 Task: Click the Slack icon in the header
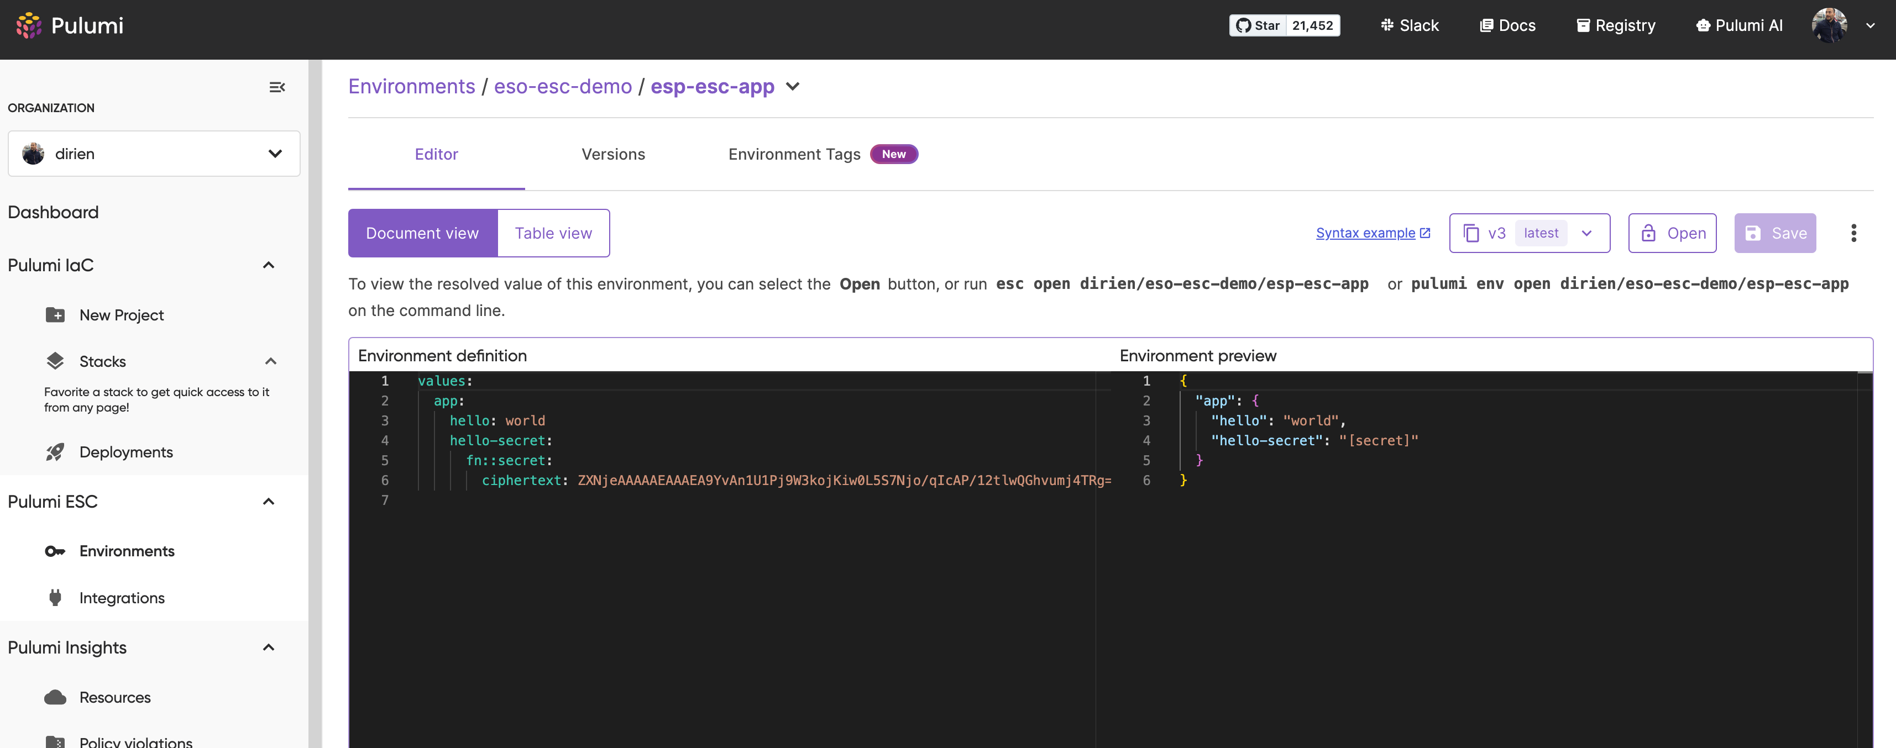pos(1387,25)
